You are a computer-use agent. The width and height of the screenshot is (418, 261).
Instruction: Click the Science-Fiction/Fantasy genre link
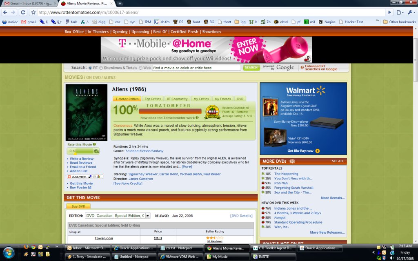[145, 151]
